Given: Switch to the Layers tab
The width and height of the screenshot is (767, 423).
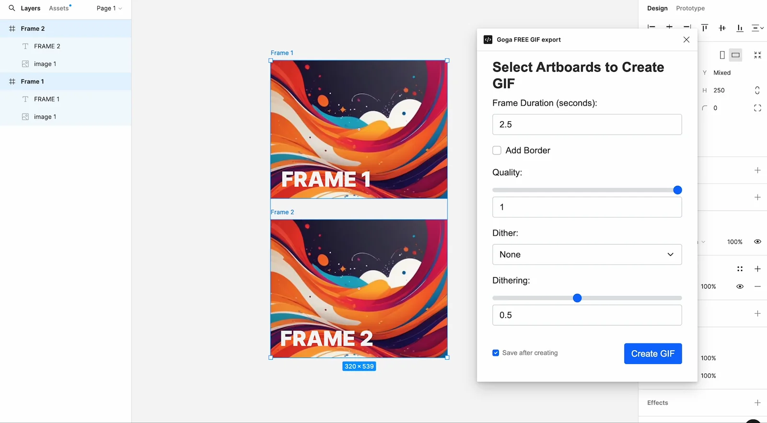Looking at the screenshot, I should [x=31, y=8].
